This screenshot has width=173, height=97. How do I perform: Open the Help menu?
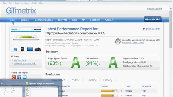click(x=41, y=3)
